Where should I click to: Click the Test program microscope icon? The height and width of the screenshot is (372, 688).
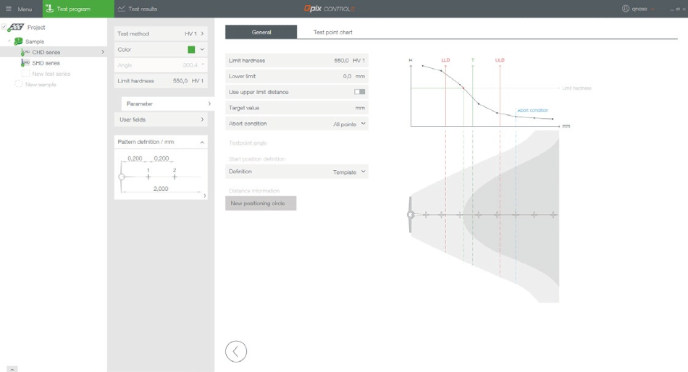point(49,9)
